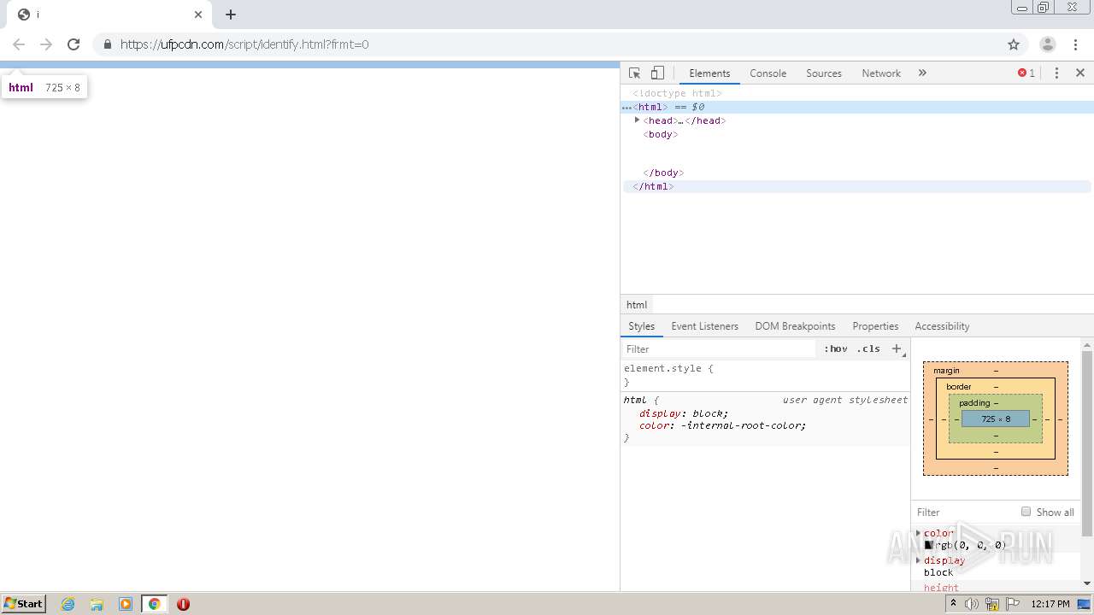Open the DevTools customize menu
This screenshot has width=1094, height=615.
1056,73
